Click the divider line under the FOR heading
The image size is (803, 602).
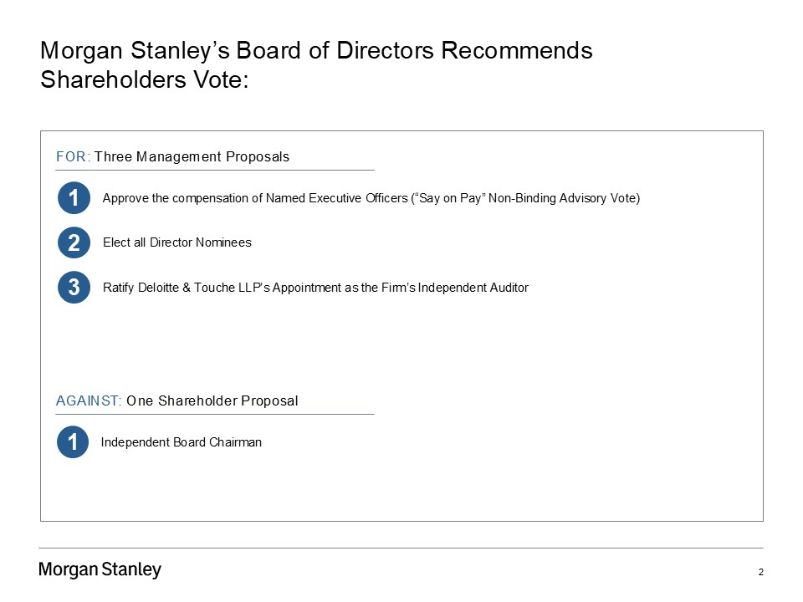tap(215, 171)
